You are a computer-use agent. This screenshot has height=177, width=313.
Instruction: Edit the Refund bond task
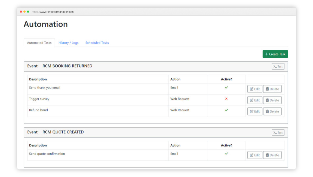click(255, 111)
